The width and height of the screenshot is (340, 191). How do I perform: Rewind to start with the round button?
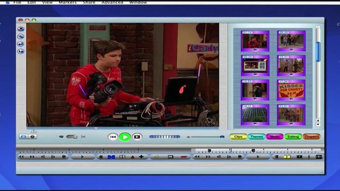[x=113, y=137]
